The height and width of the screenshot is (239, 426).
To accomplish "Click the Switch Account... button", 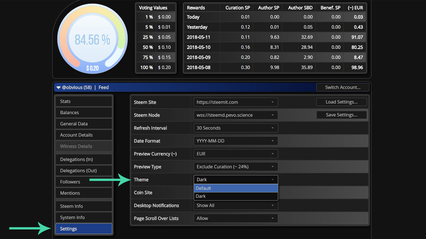I will click(343, 87).
